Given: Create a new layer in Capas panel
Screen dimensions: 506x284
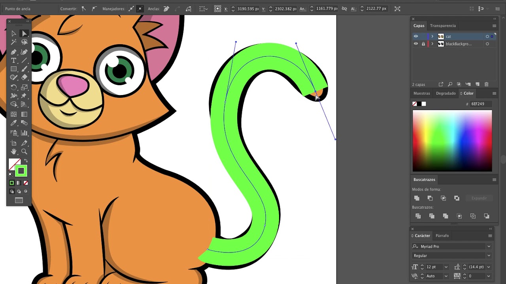Looking at the screenshot, I should click(477, 84).
